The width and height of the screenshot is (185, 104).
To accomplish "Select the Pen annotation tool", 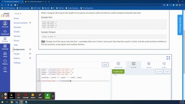I will [x=18, y=96].
